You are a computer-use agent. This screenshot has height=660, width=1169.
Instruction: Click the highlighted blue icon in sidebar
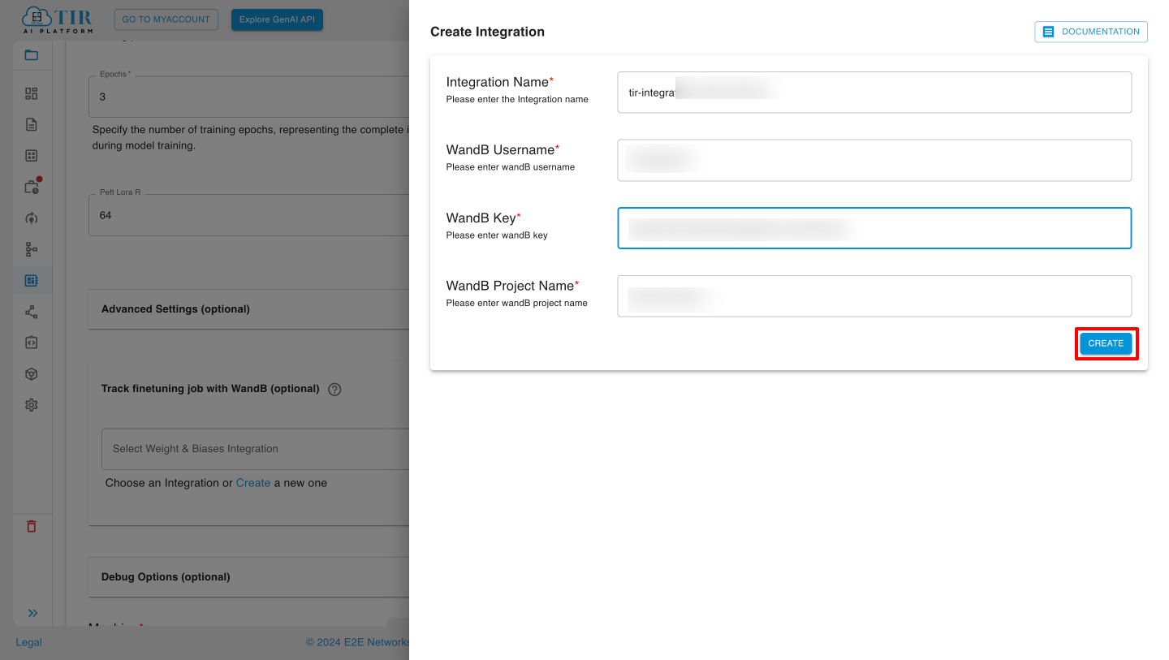[x=32, y=280]
